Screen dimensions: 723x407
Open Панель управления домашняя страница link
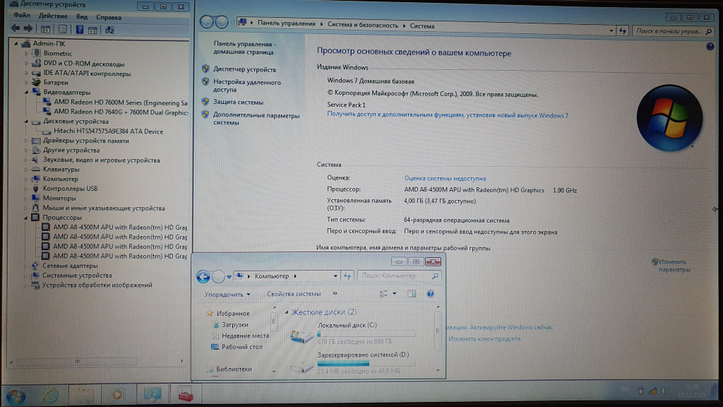point(244,48)
